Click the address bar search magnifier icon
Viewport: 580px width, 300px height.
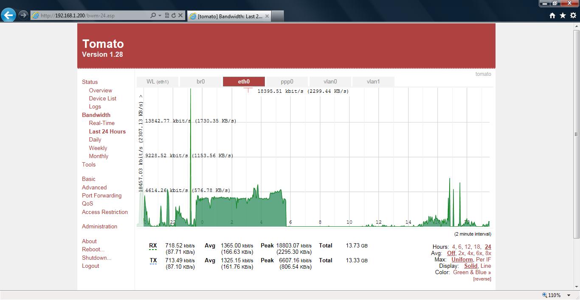pyautogui.click(x=153, y=16)
